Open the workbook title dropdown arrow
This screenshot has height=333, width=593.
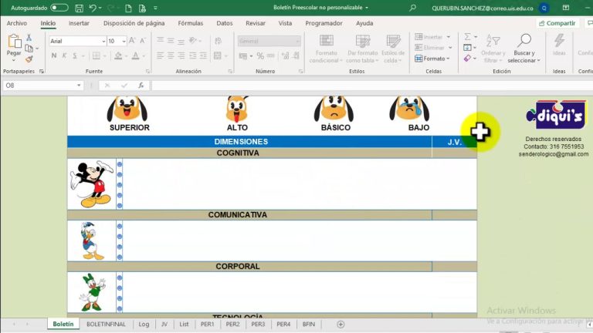(x=367, y=8)
